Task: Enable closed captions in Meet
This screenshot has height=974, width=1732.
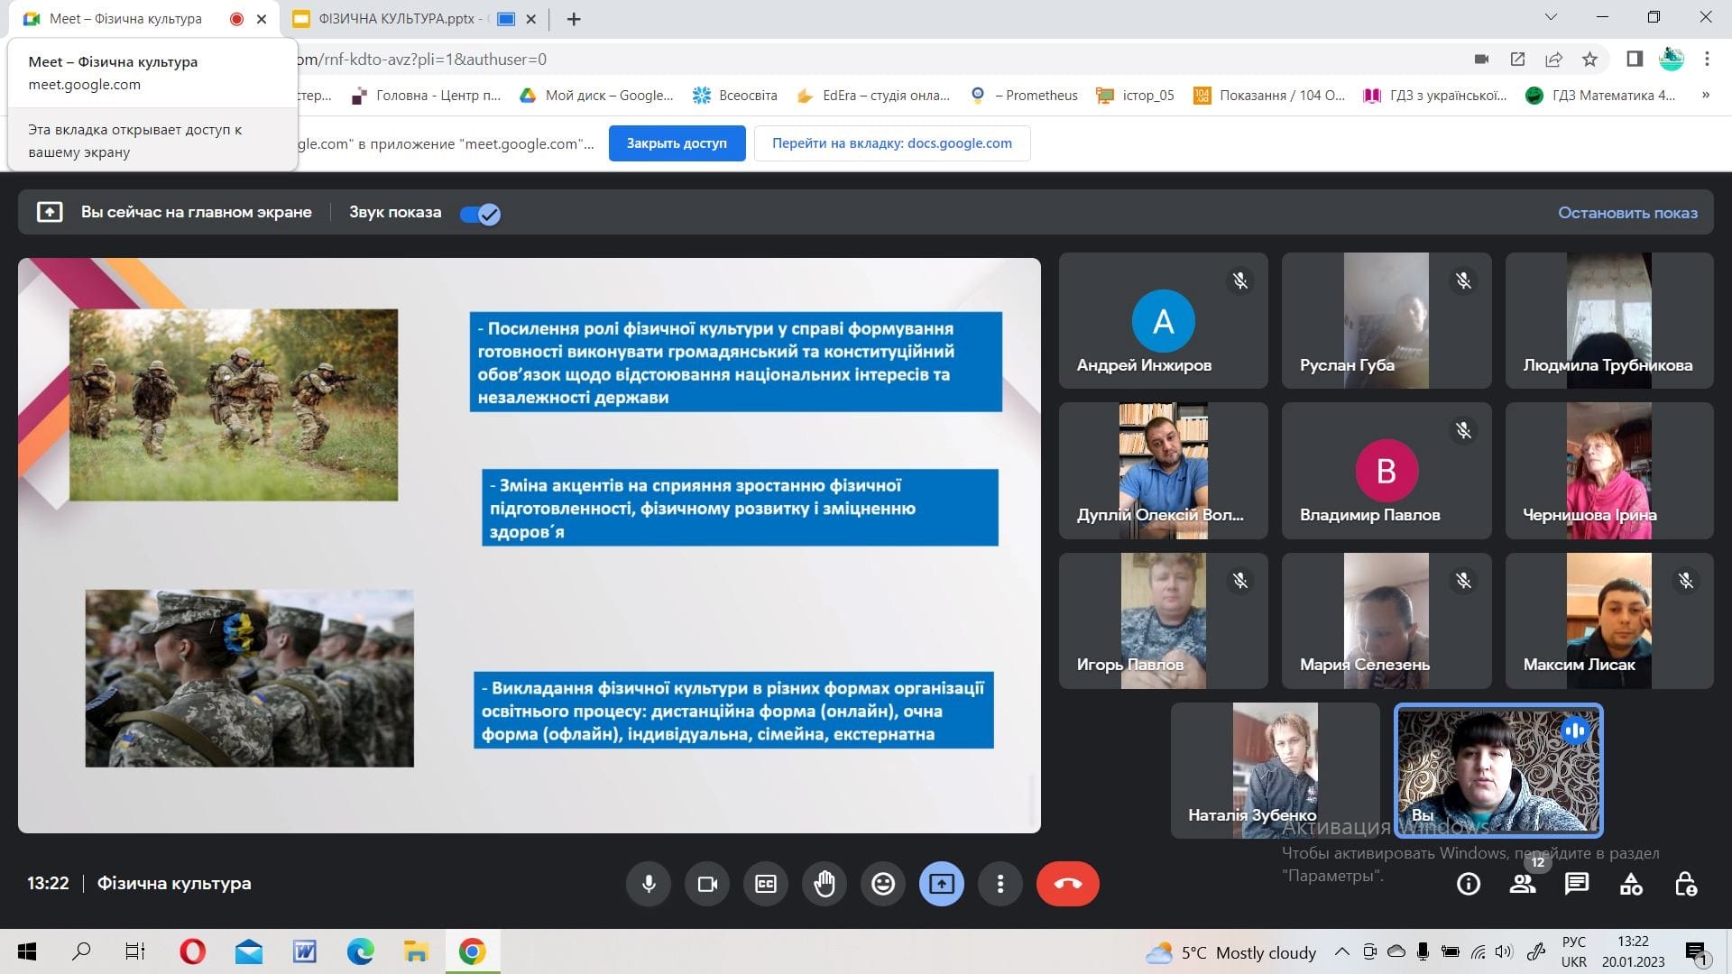Action: pyautogui.click(x=766, y=884)
